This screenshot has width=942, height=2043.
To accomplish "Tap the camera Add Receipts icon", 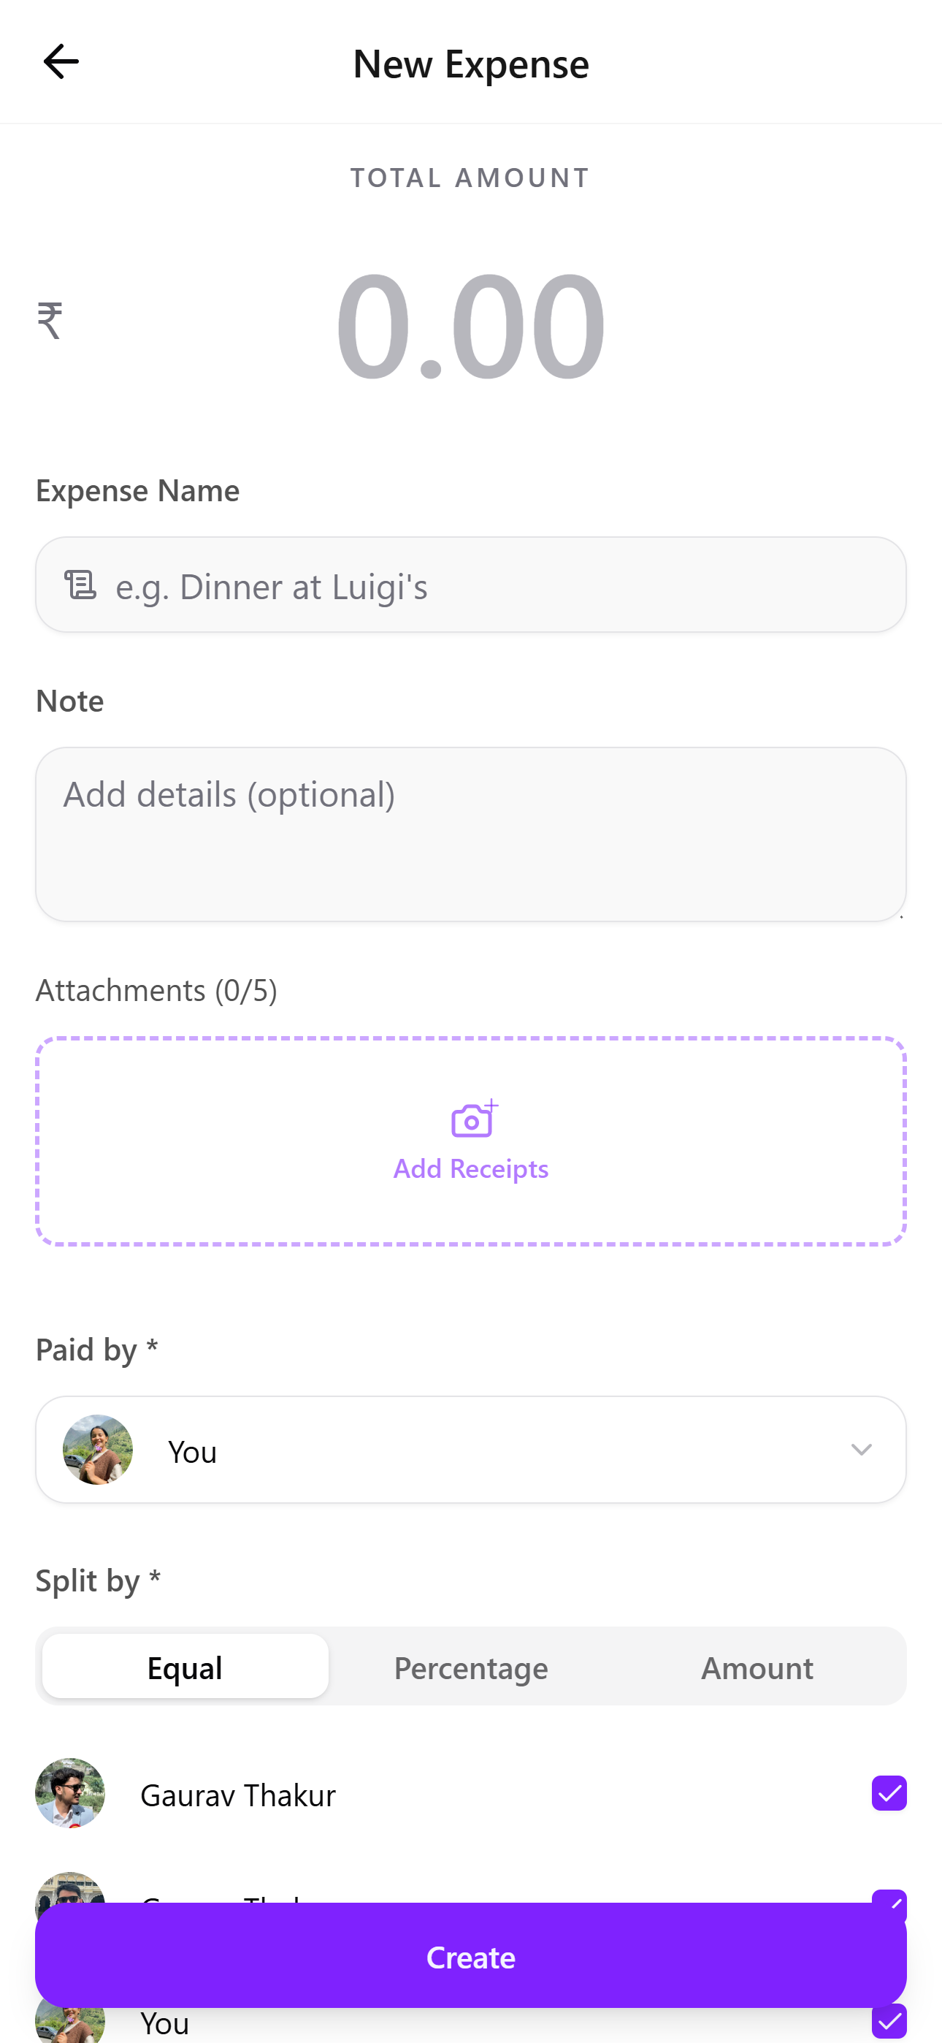I will click(473, 1118).
